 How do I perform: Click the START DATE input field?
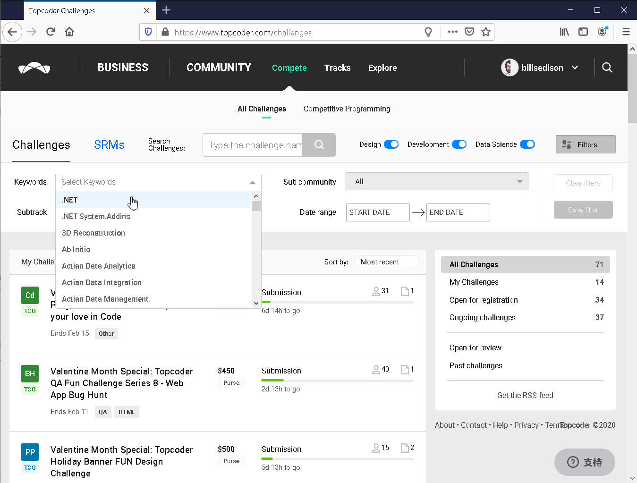378,212
